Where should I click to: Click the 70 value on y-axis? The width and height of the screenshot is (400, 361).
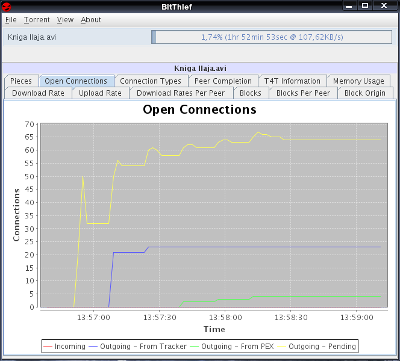pyautogui.click(x=30, y=125)
